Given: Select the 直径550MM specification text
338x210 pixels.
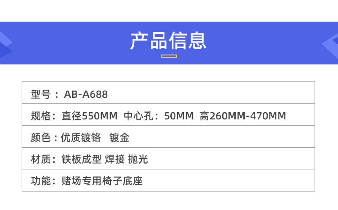Looking at the screenshot, I should [89, 116].
